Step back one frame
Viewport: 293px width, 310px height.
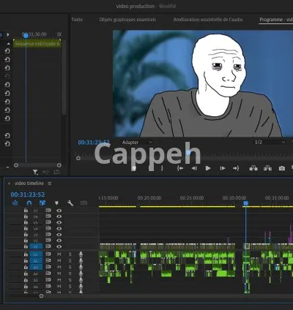[194, 168]
